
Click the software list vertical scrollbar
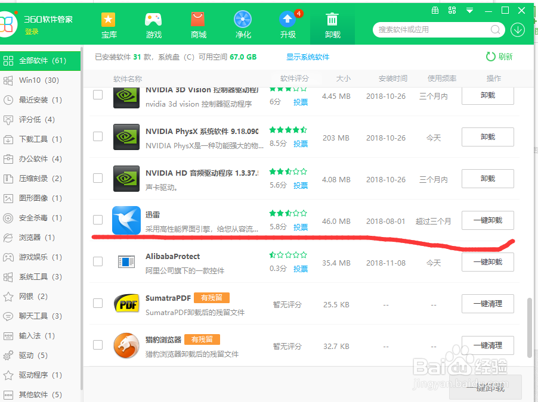tap(530, 328)
